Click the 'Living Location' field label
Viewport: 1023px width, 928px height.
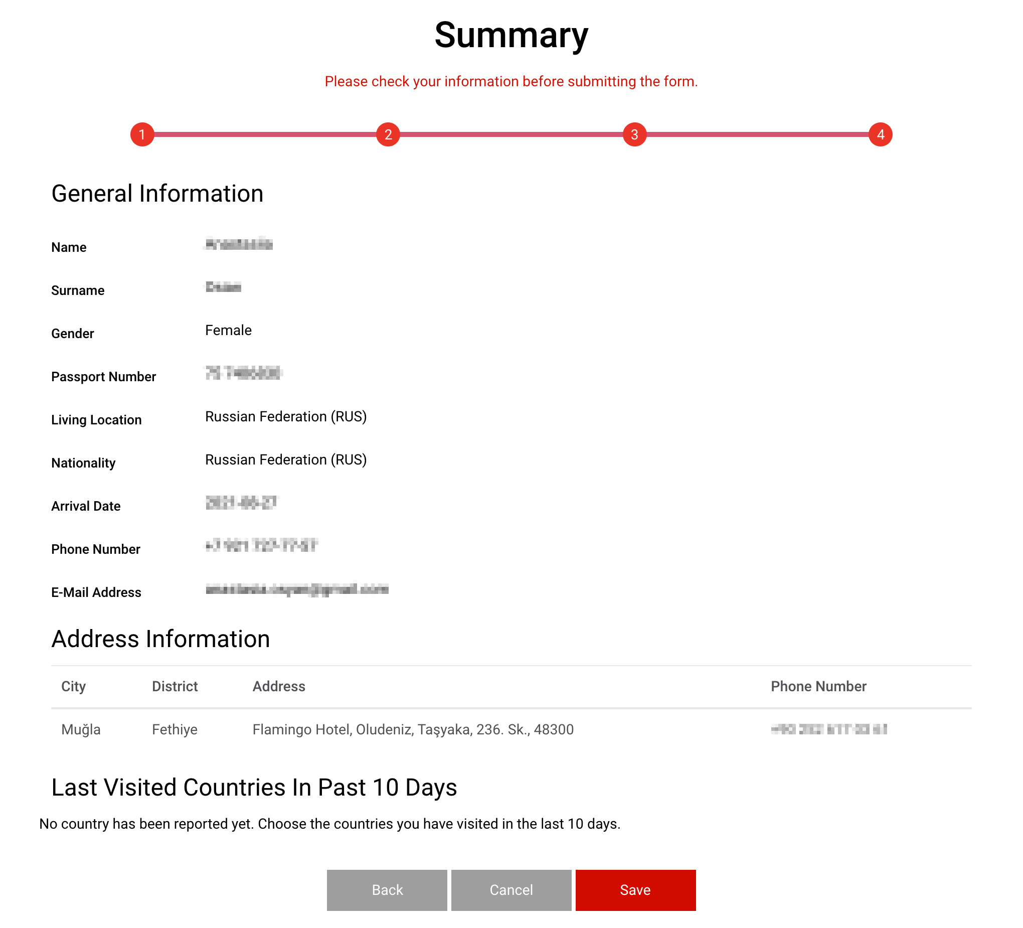(x=96, y=420)
